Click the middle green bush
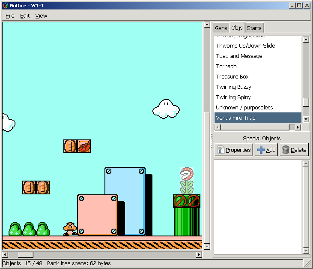Image resolution: width=313 pixels, height=269 pixels. point(29,229)
